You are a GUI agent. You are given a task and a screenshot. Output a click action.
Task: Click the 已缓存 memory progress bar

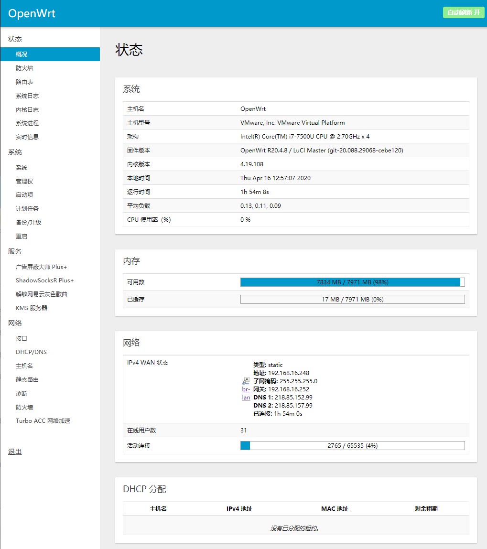(x=353, y=300)
